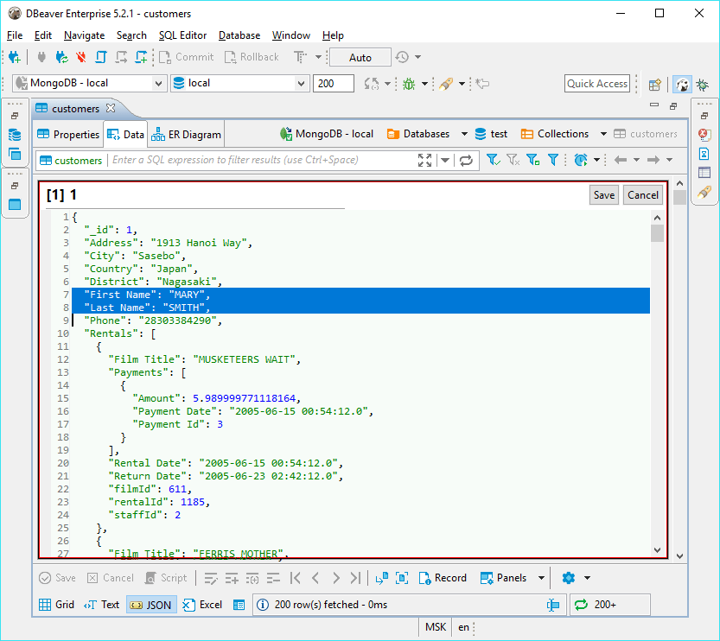Click the refresh icon next to the filter box
Viewport: 720px width, 641px height.
tap(467, 160)
